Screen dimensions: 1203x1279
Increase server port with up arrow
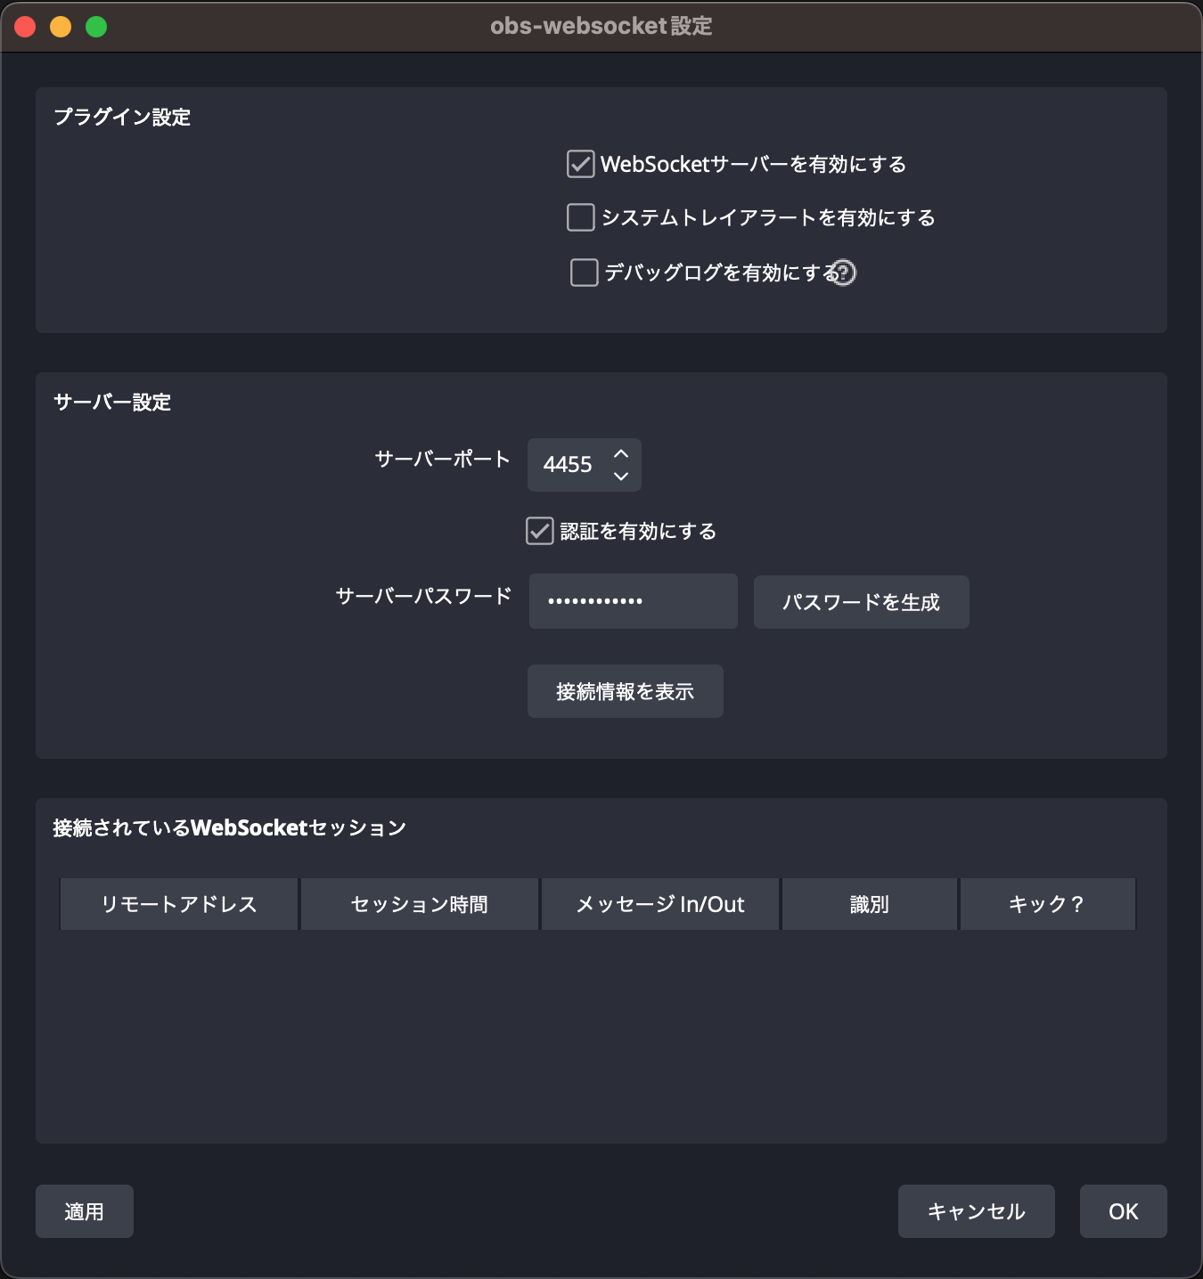[x=621, y=453]
